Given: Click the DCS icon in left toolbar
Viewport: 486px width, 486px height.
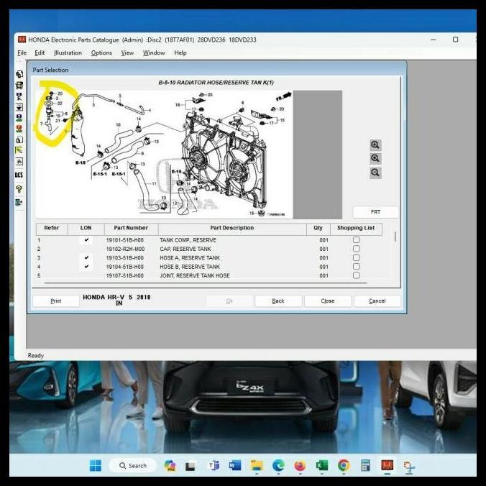Looking at the screenshot, I should 19,174.
